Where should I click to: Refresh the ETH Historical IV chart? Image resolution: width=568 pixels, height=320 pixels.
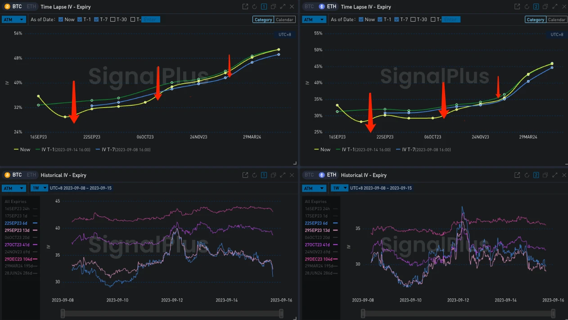[527, 175]
